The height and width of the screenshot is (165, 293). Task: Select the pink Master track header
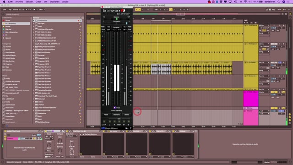[251, 117]
